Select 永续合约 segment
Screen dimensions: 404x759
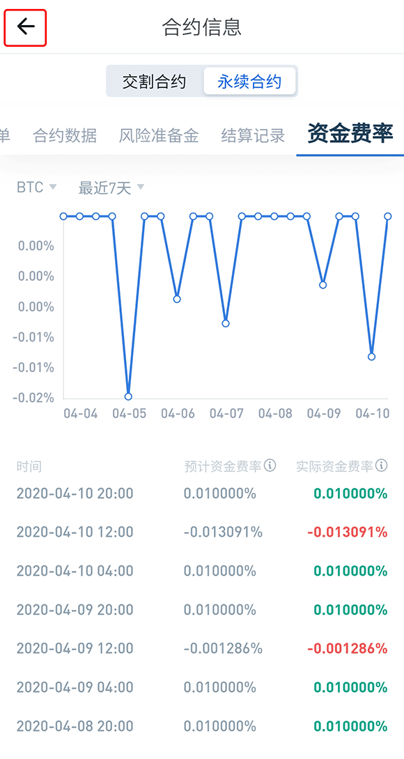pos(249,82)
